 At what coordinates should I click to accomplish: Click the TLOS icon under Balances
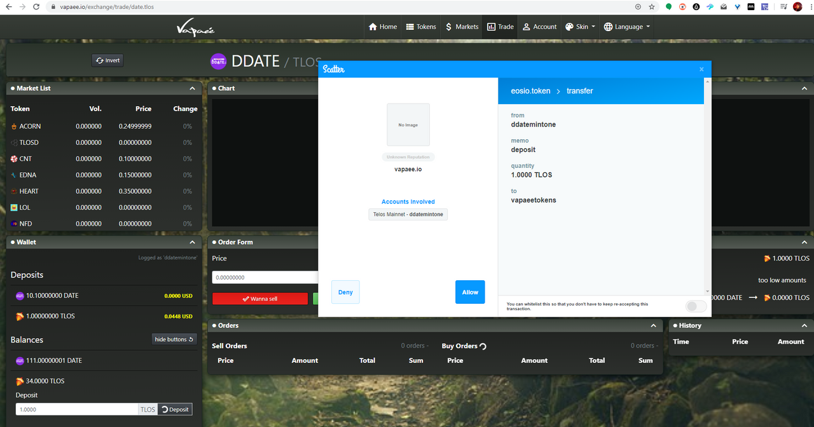point(20,381)
